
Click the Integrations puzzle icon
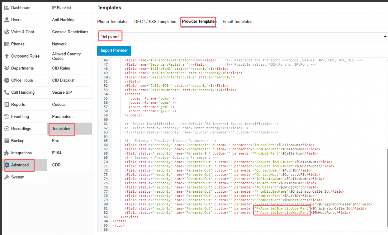pos(7,153)
